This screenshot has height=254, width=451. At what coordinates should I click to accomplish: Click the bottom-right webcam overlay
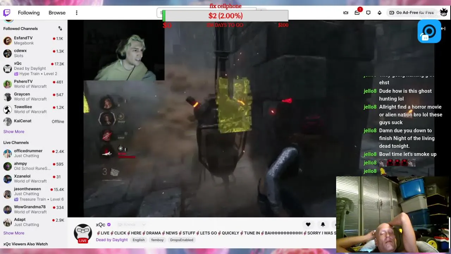pos(394,214)
